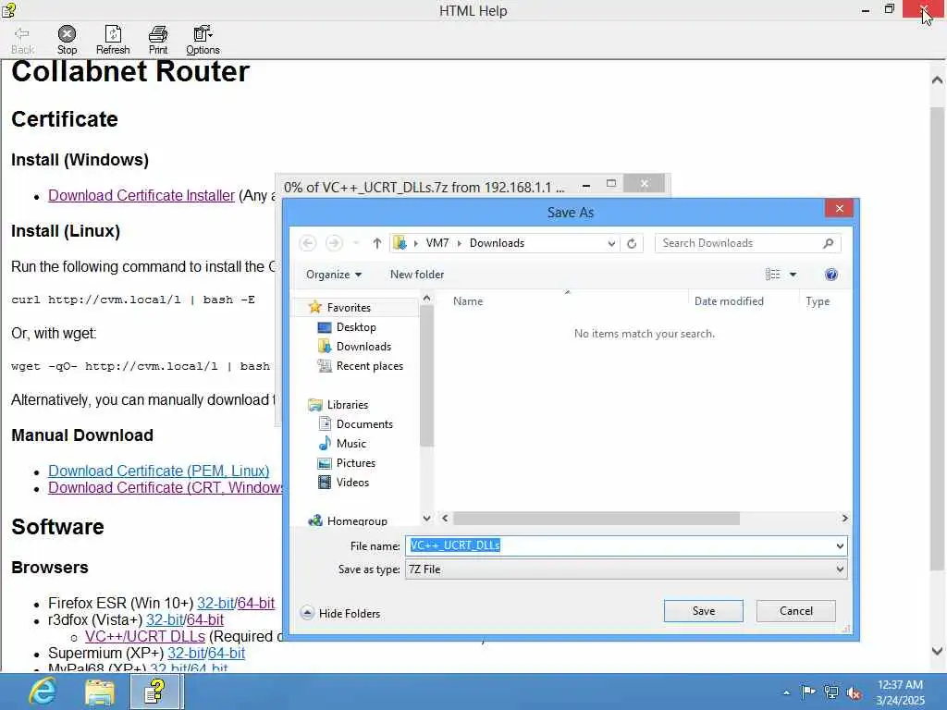The image size is (947, 710).
Task: Sort by Name column header
Action: point(468,301)
